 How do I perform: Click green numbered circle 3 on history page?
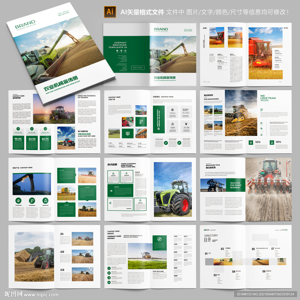(109, 278)
